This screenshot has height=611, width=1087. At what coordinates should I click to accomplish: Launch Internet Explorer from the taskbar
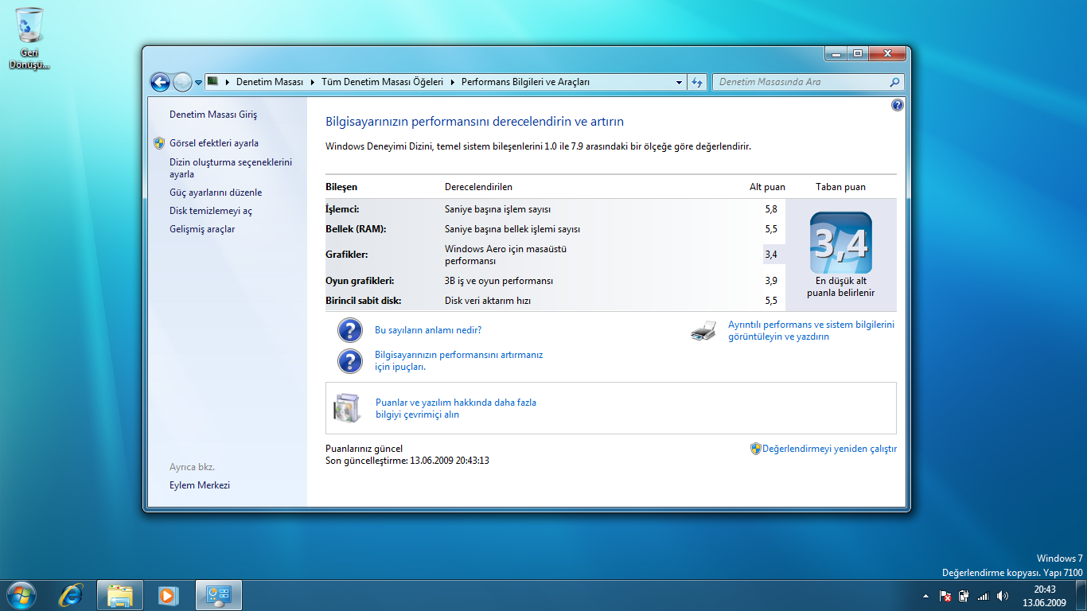[72, 595]
